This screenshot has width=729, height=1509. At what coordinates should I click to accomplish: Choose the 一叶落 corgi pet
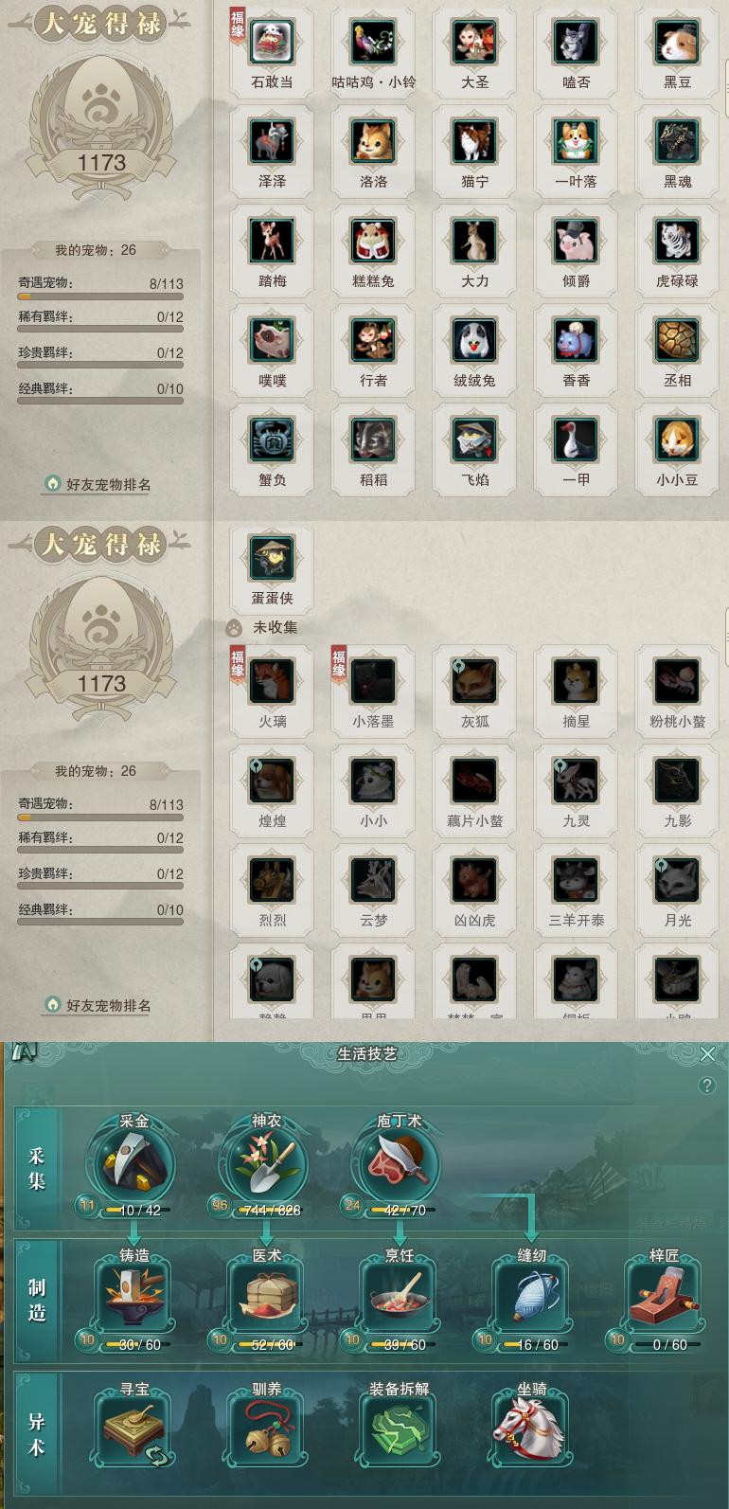pos(576,142)
